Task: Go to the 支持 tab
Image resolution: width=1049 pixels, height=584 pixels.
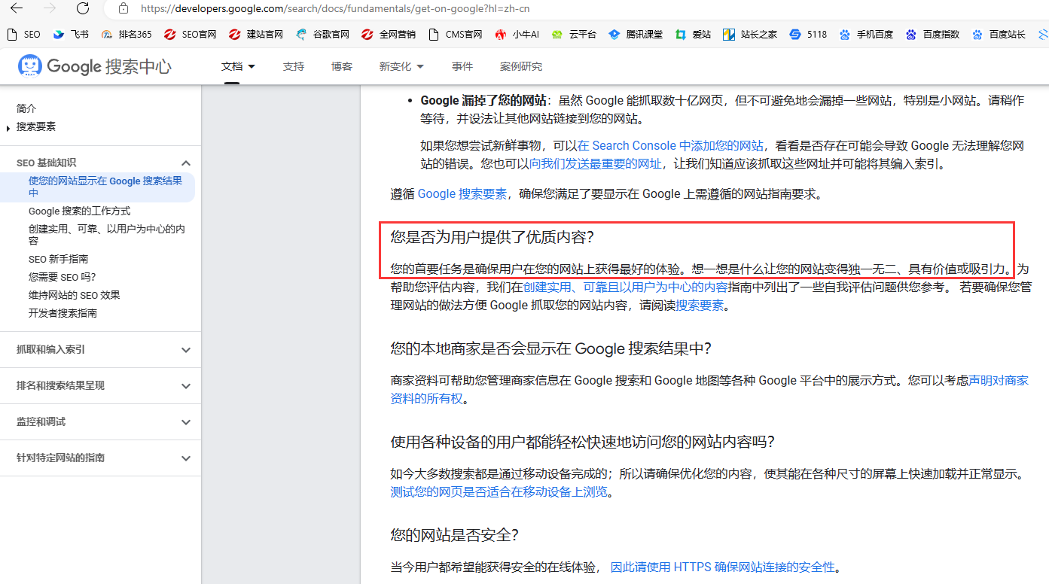Action: tap(294, 66)
